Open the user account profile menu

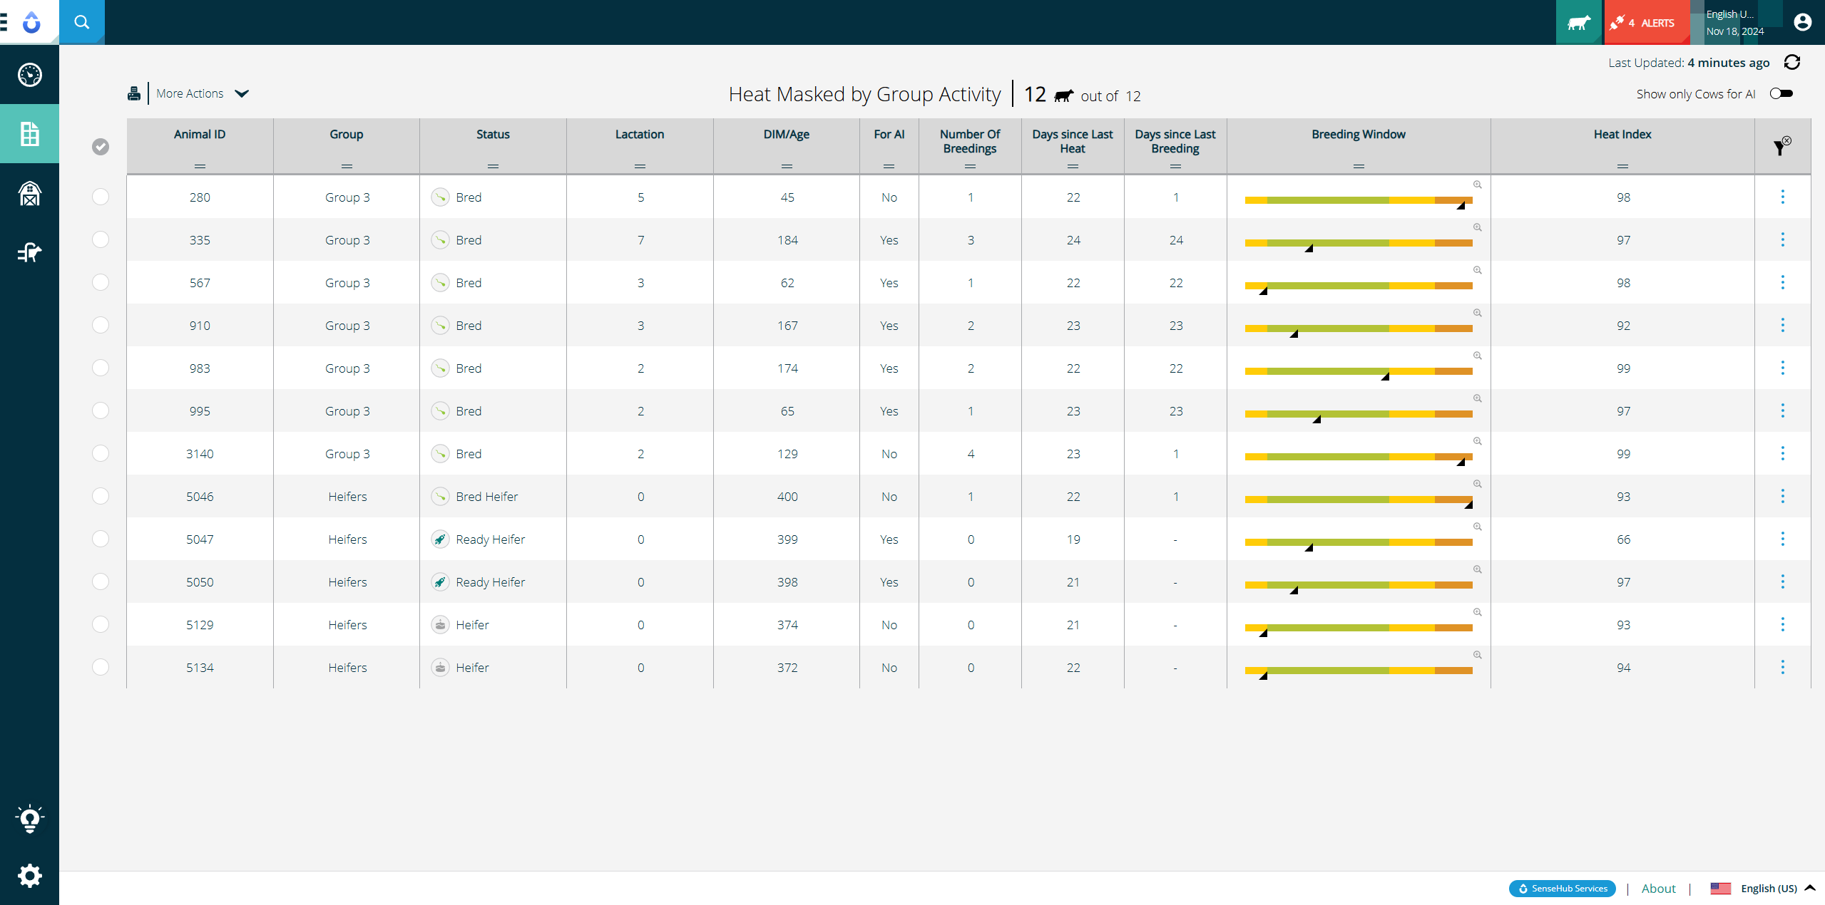(1802, 22)
